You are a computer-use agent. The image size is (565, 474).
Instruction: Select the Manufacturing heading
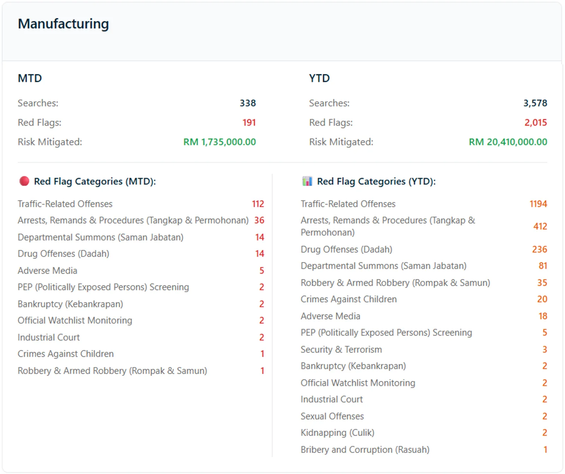63,24
